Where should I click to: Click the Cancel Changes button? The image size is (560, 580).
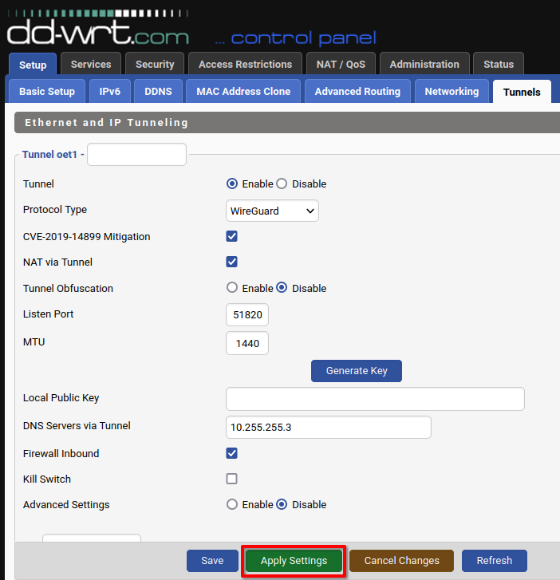[401, 561]
